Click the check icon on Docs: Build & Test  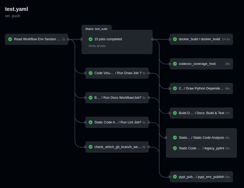click(x=175, y=113)
